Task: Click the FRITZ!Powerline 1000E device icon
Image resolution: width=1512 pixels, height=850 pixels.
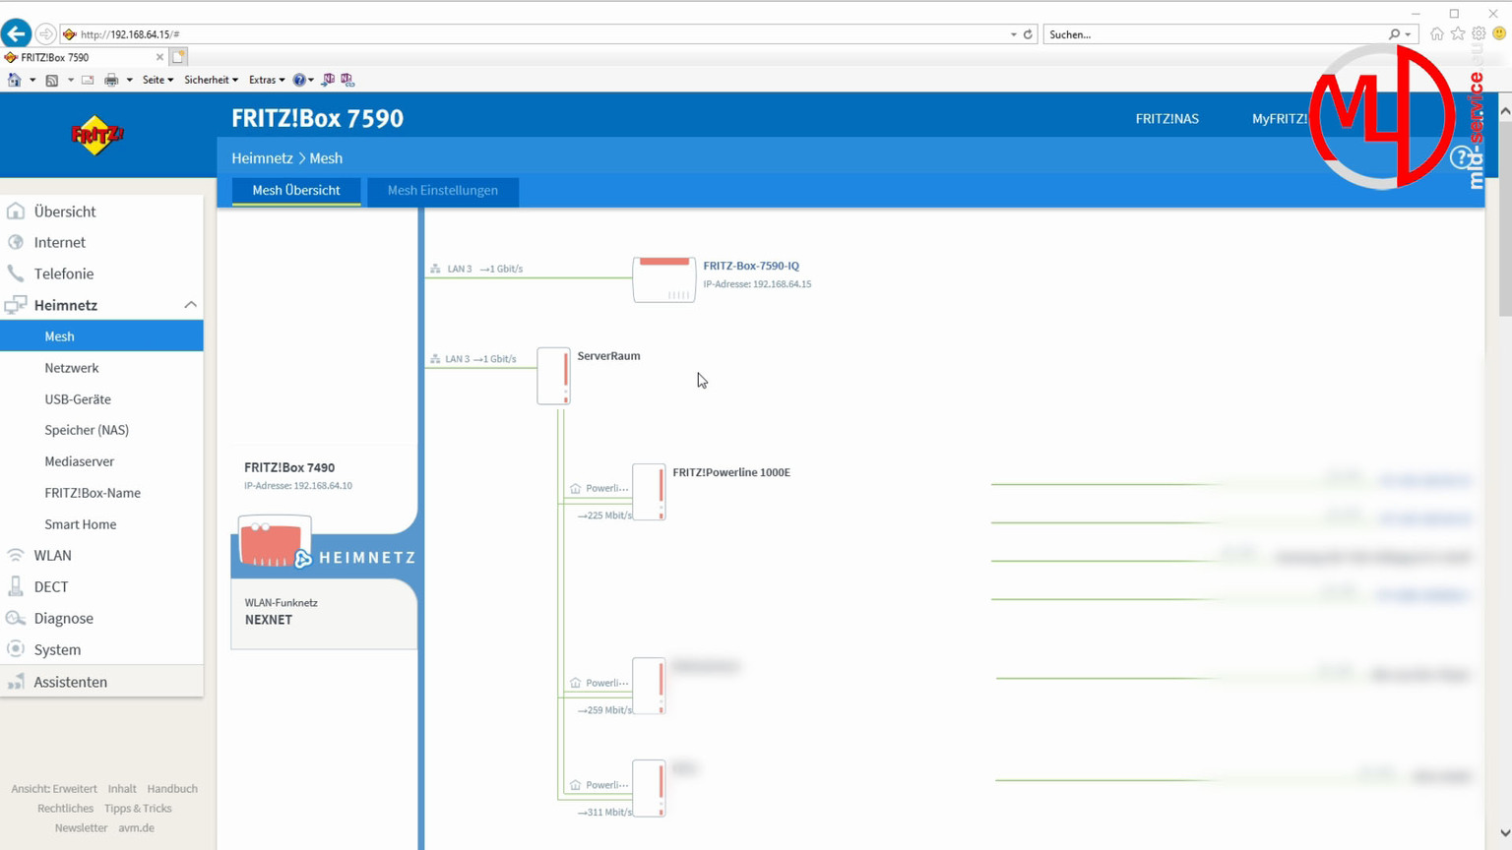Action: click(649, 492)
